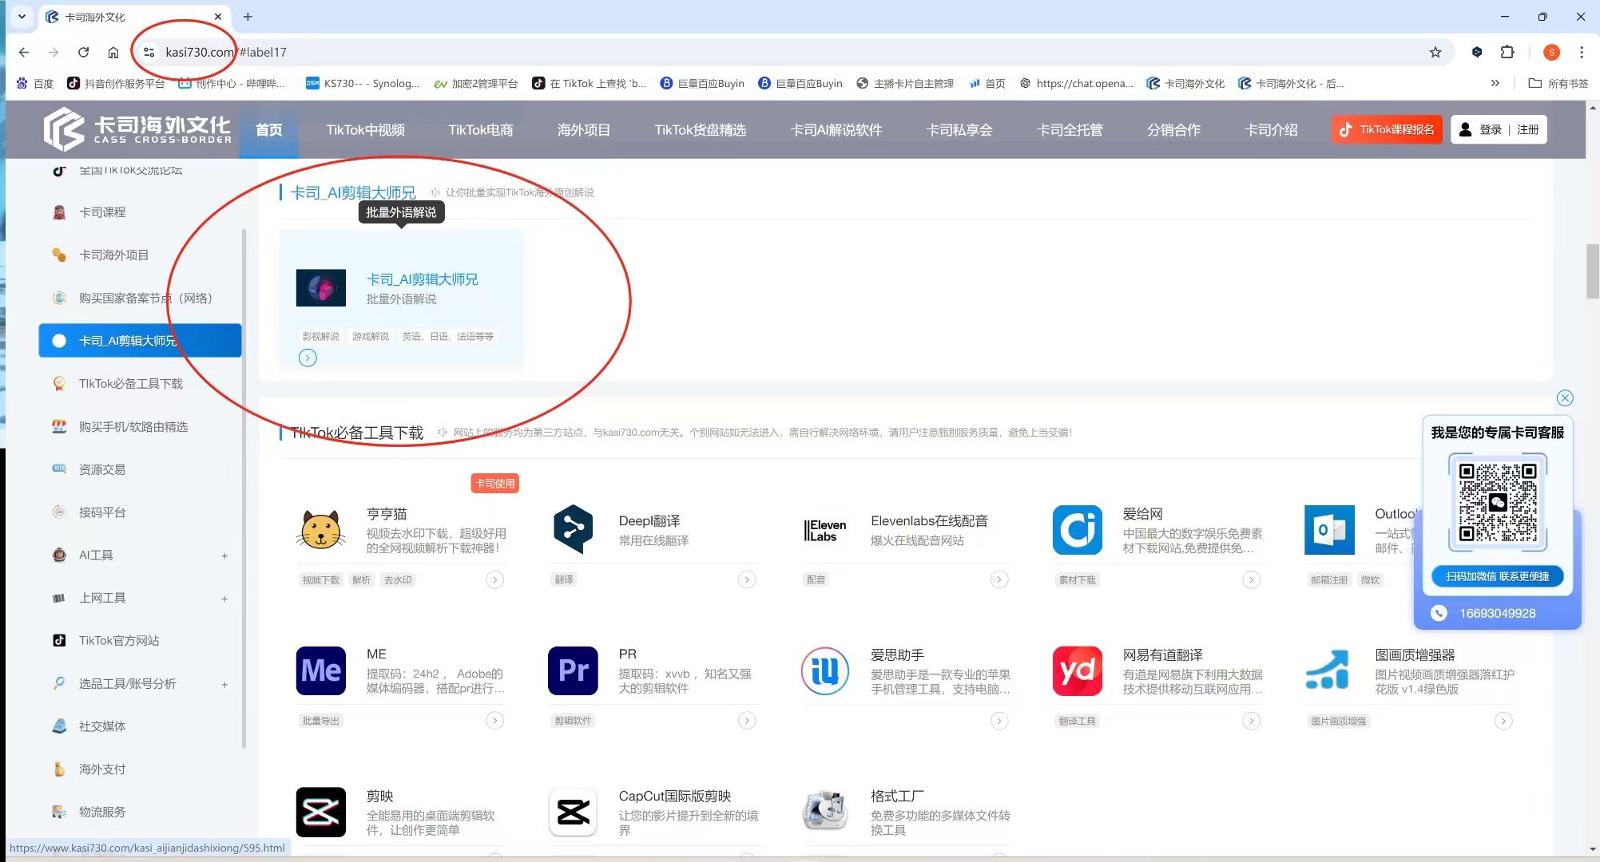Open the Chrome profile avatar
Screen dimensions: 1600x862
pyautogui.click(x=1551, y=52)
